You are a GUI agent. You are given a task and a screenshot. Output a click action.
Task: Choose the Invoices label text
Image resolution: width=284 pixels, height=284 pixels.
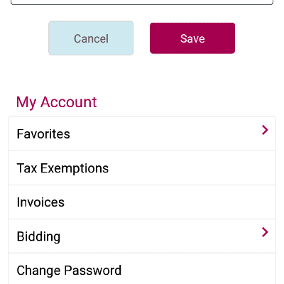[40, 202]
